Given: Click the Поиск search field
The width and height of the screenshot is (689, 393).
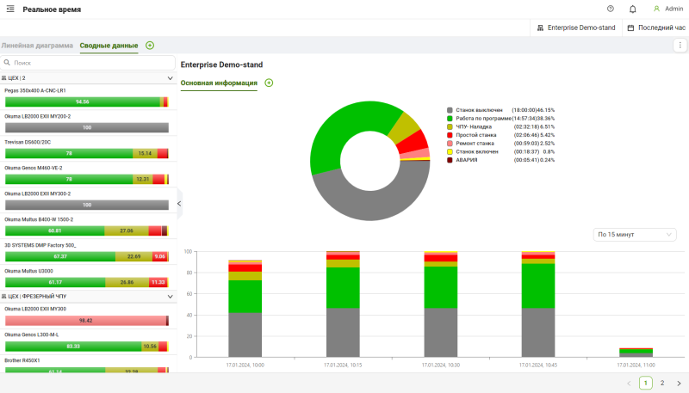Looking at the screenshot, I should (88, 63).
